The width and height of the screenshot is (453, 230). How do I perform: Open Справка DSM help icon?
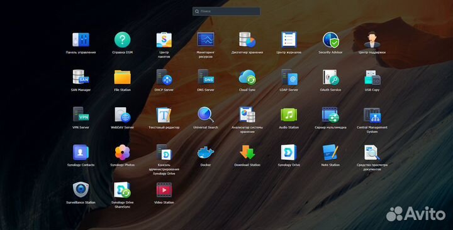[122, 39]
